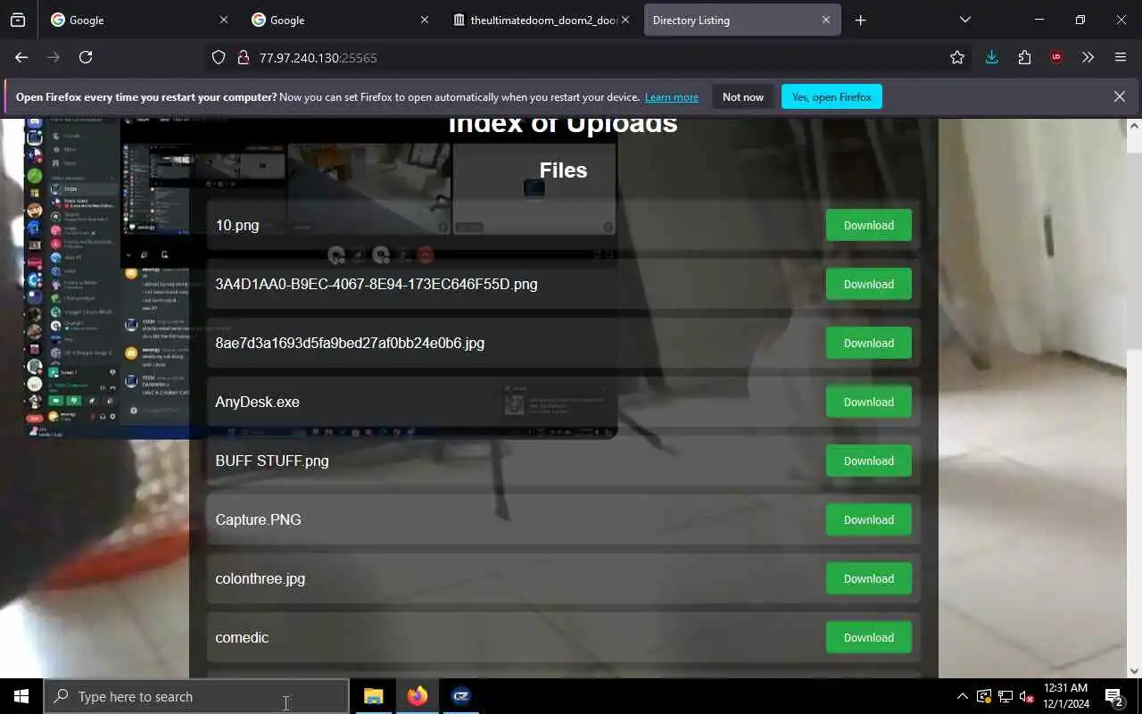Reload the current page
This screenshot has width=1142, height=714.
click(x=86, y=57)
